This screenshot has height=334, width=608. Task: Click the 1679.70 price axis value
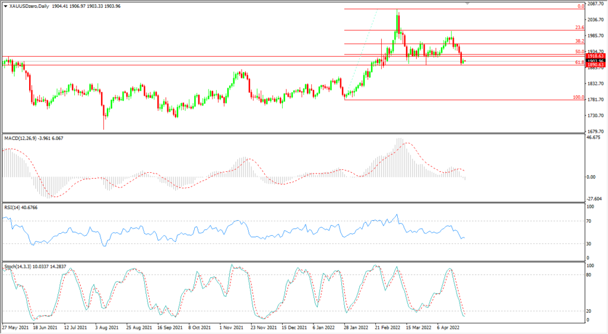[x=596, y=131]
